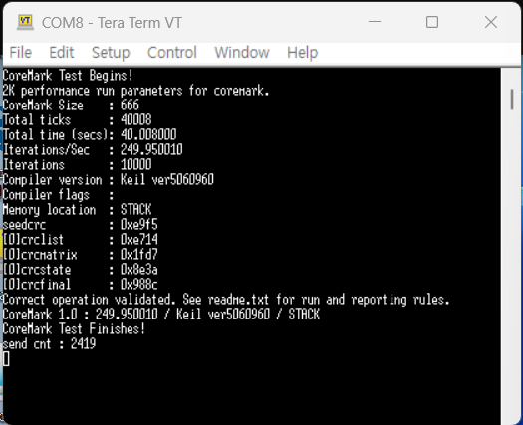Screen dimensions: 523x425
Task: Open the Help menu
Action: pyautogui.click(x=302, y=53)
